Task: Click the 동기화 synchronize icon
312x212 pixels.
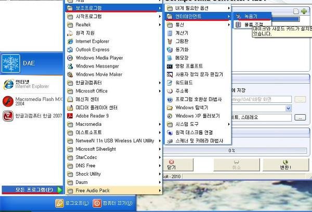Action: coord(170,49)
